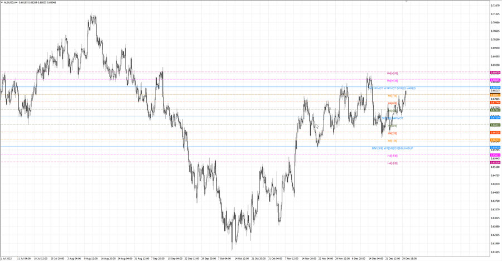Click the 0.68359 blue price tag
Screen dimensions: 502x261
495,88
